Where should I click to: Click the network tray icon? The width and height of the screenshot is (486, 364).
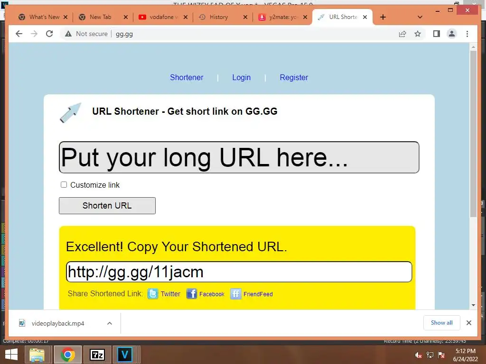[430, 355]
